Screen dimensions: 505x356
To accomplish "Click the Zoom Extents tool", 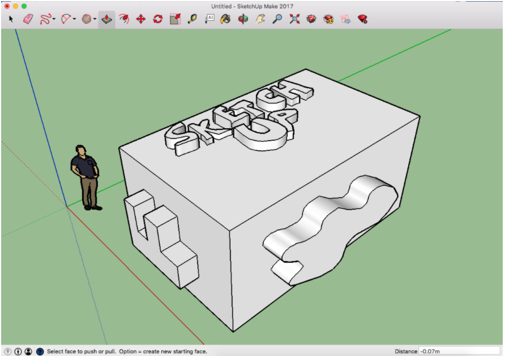I will pyautogui.click(x=294, y=19).
